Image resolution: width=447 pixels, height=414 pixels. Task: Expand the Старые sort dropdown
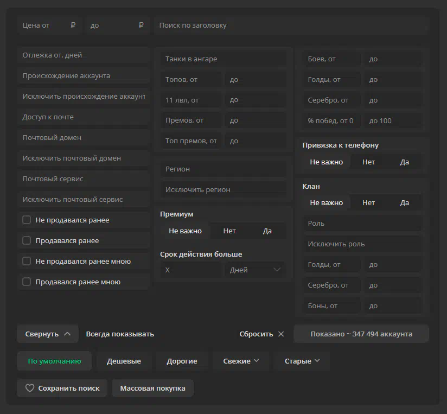(302, 361)
